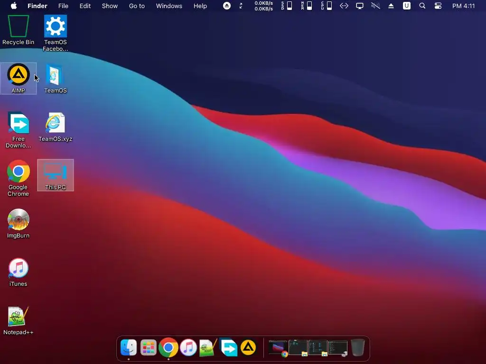The height and width of the screenshot is (364, 486).
Task: Open first folder-badged window thumbnail in dock
Action: [x=298, y=347]
